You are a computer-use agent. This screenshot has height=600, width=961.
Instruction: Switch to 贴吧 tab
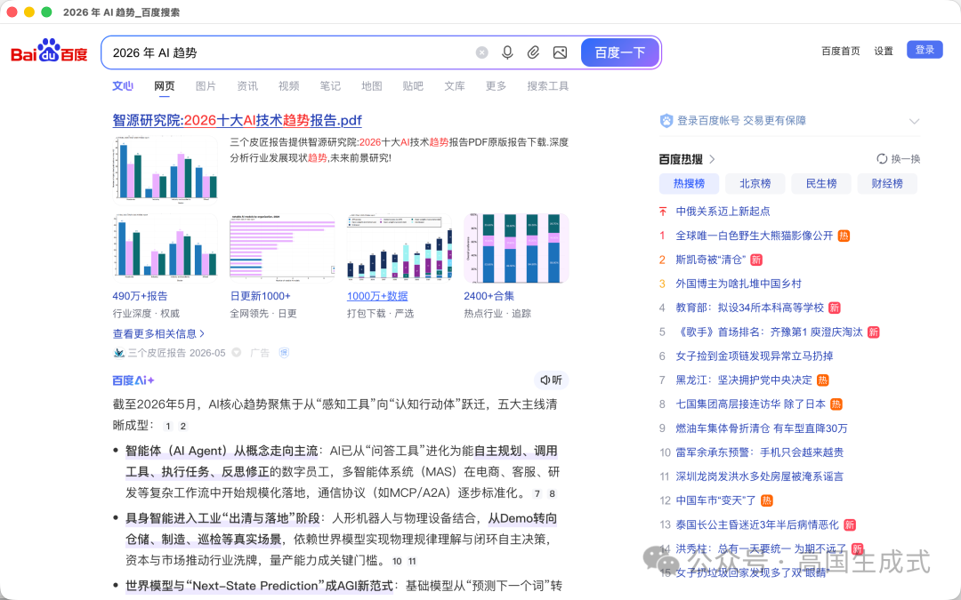pyautogui.click(x=413, y=85)
